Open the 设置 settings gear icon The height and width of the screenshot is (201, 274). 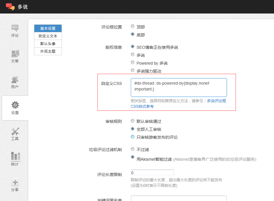click(15, 105)
